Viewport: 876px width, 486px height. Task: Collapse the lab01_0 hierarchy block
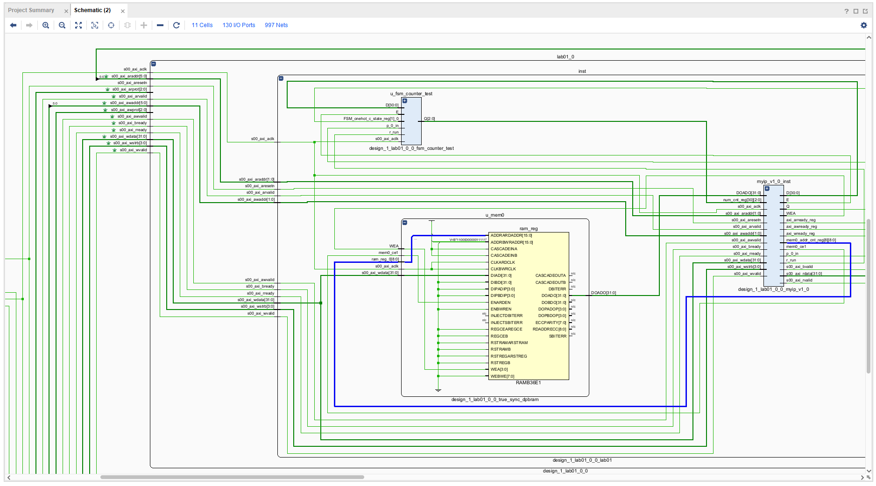coord(153,64)
